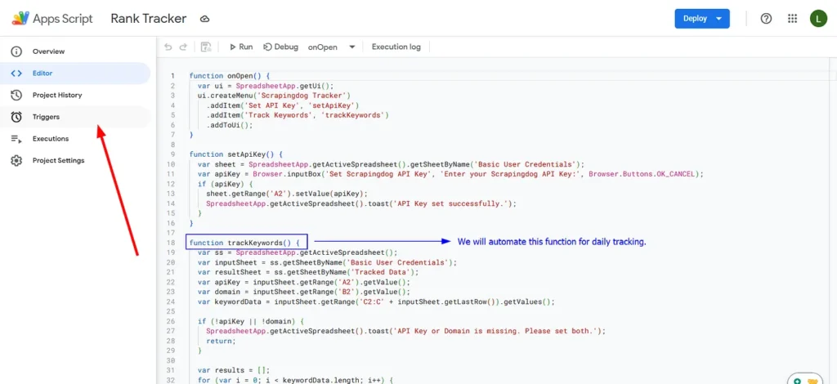Click the 'for (var i = 0' loop line
This screenshot has height=384, width=837.
click(x=295, y=380)
